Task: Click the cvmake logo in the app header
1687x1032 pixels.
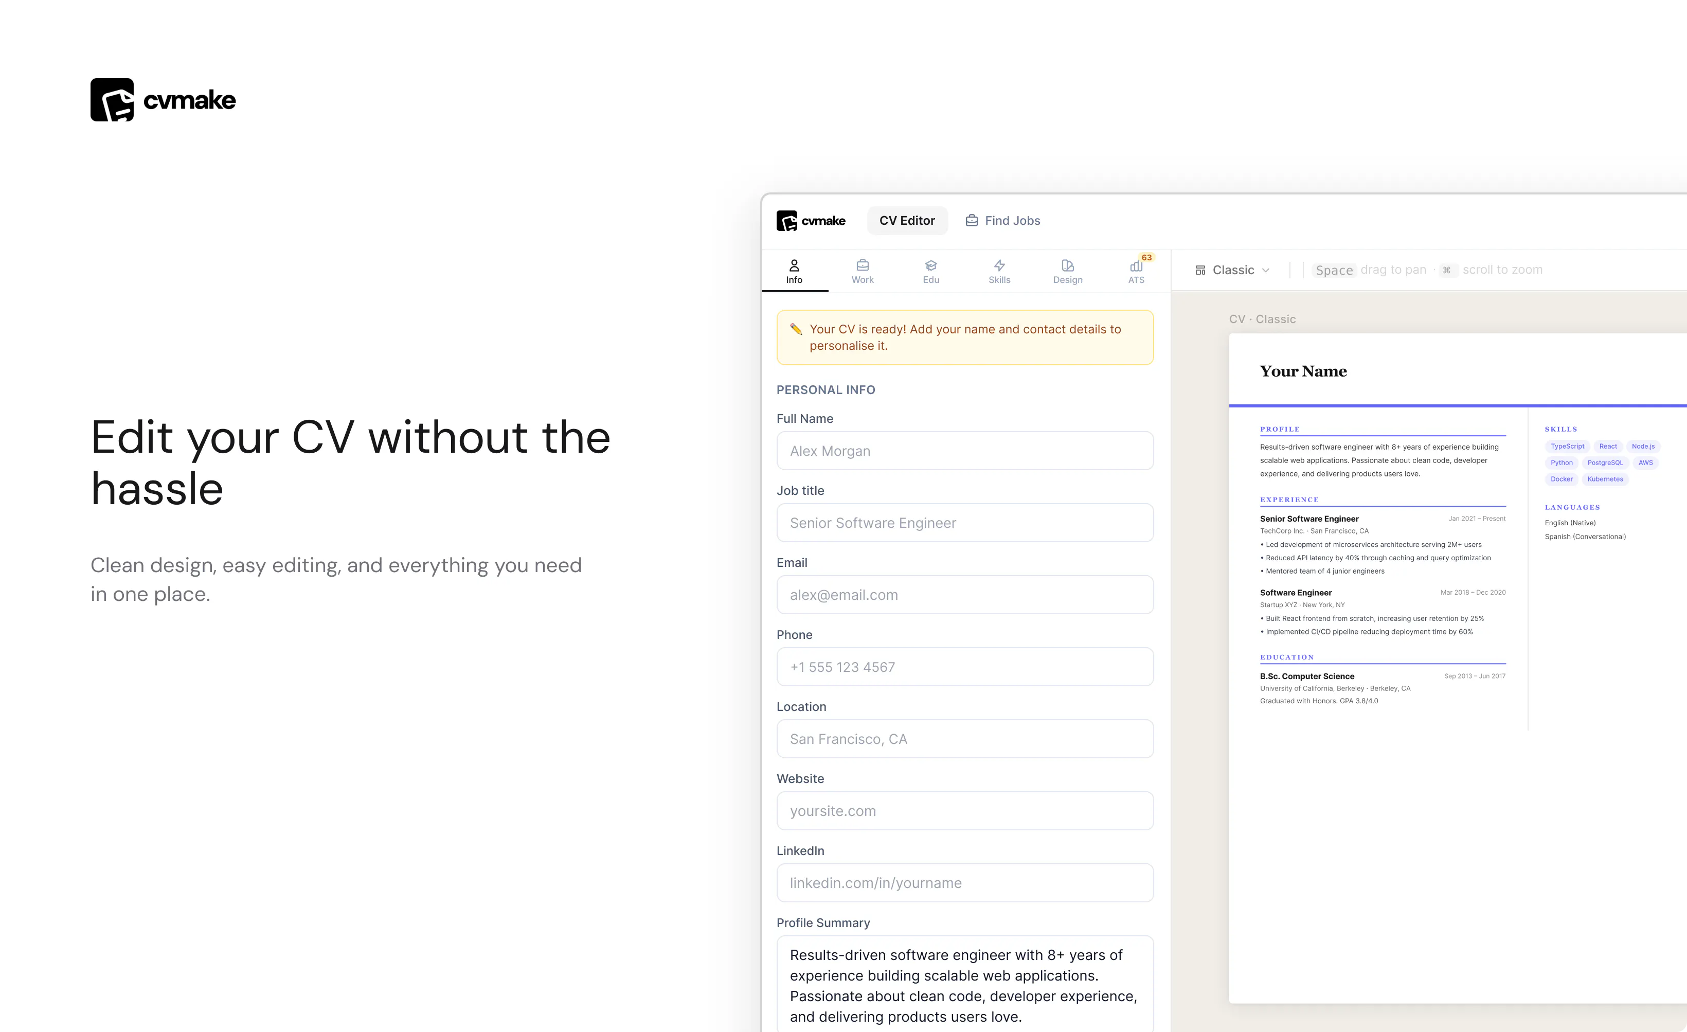Action: point(811,221)
